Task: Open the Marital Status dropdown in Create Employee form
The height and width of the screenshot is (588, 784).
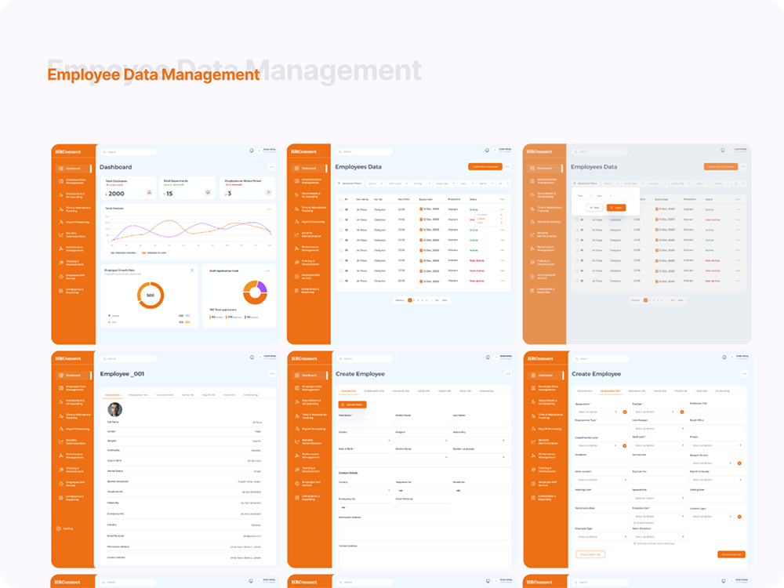Action: 423,458
